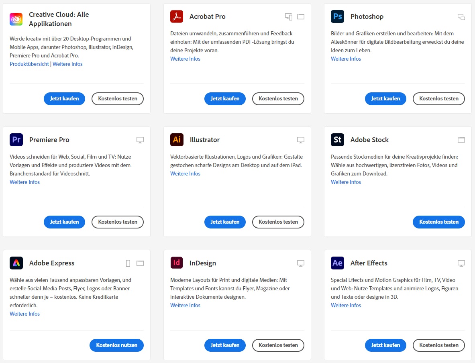Screen dimensions: 475x363
Task: Click Kostenlos testen for Acrobat Pro
Action: click(x=278, y=98)
